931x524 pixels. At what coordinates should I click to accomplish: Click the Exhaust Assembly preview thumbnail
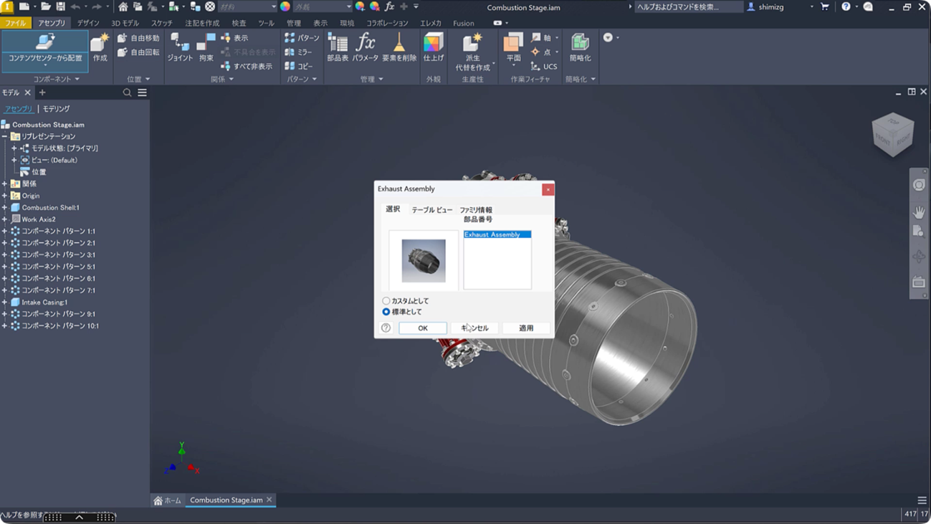(424, 260)
